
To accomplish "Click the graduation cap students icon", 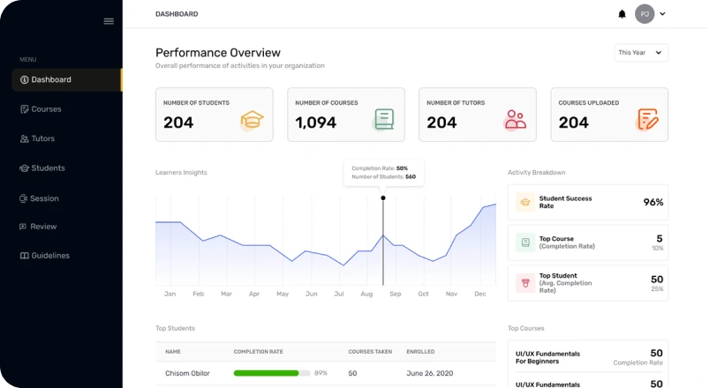I will (x=252, y=120).
